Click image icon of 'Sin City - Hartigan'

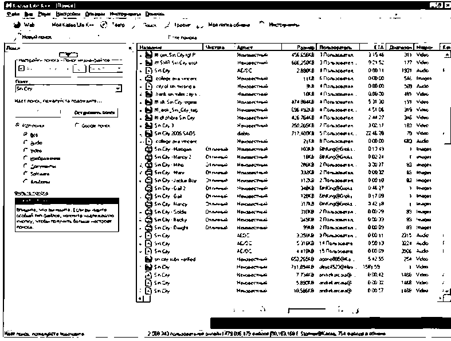(x=148, y=149)
